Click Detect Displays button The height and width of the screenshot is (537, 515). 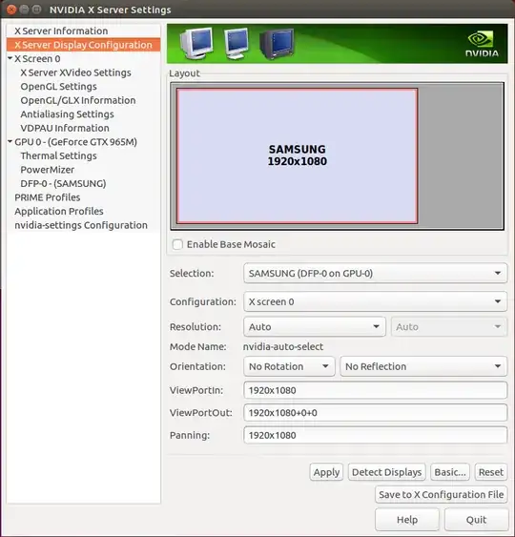tap(386, 472)
